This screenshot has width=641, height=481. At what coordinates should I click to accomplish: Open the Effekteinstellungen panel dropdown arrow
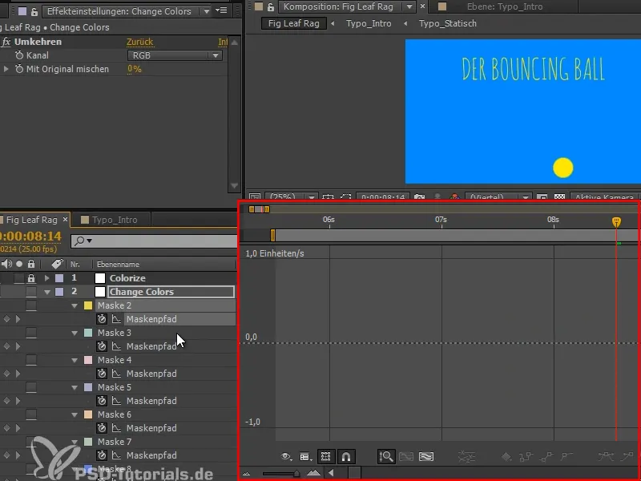pyautogui.click(x=207, y=11)
